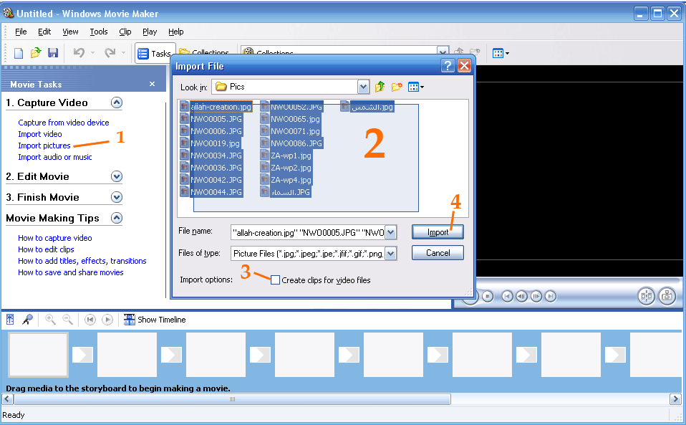Collapse the Movie Making Tips section
The height and width of the screenshot is (425, 686).
tap(117, 218)
